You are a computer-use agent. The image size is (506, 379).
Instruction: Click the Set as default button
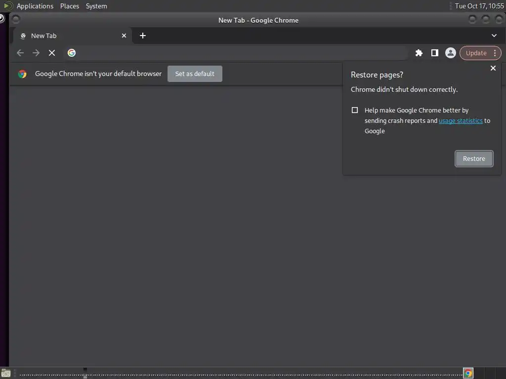tap(195, 74)
